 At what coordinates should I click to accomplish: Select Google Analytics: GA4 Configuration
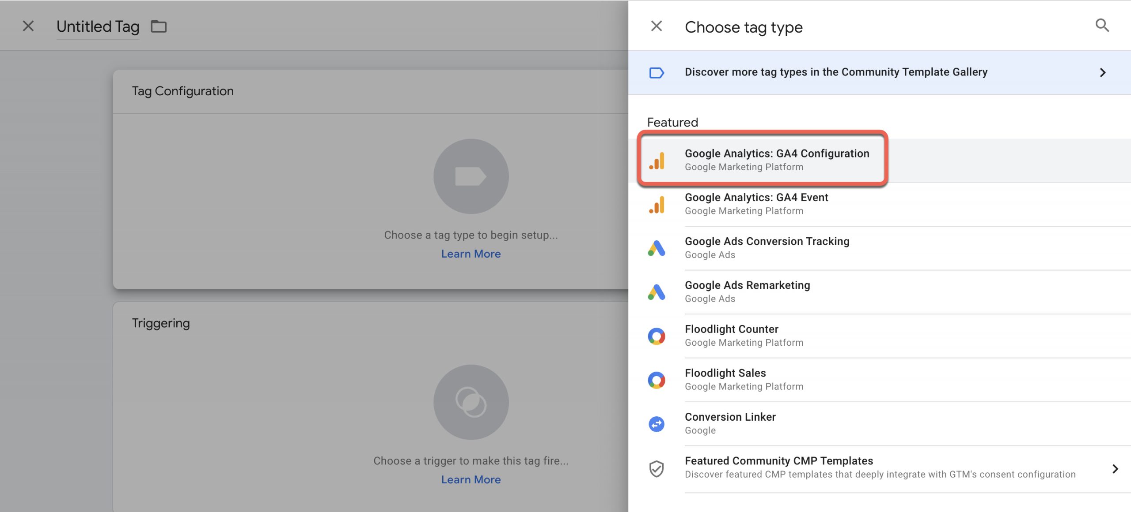[879, 160]
